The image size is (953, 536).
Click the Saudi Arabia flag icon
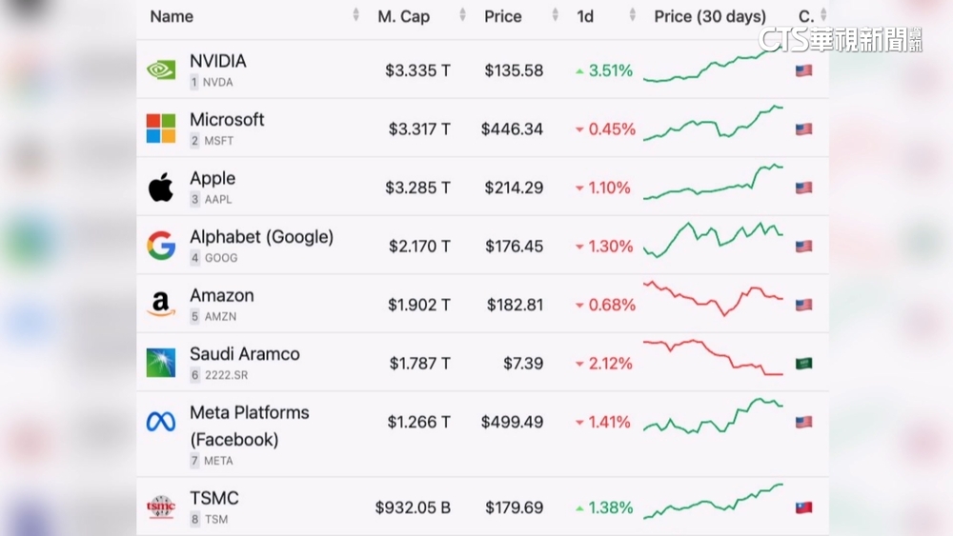(803, 363)
